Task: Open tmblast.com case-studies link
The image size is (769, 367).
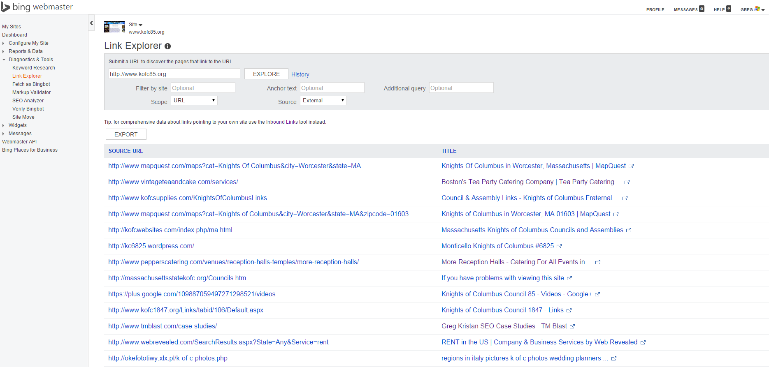Action: (163, 326)
